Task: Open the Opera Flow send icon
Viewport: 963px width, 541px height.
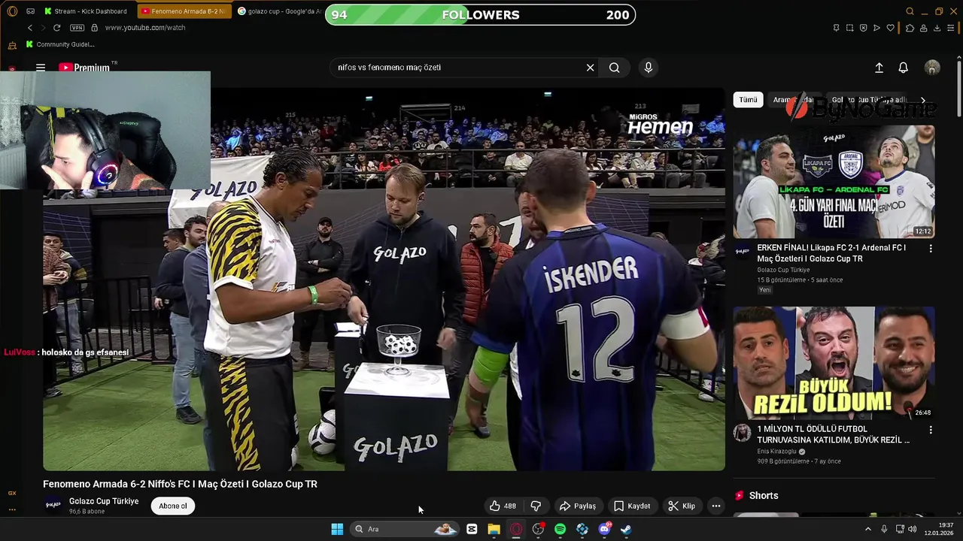Action: (876, 28)
